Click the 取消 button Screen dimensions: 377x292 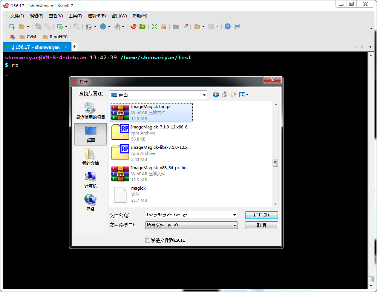coord(261,225)
